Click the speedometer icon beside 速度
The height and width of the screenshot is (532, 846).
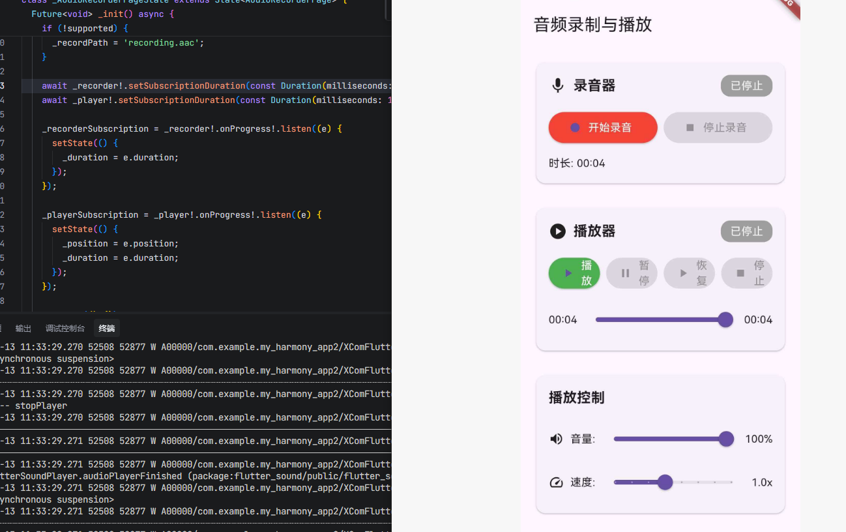pyautogui.click(x=556, y=482)
